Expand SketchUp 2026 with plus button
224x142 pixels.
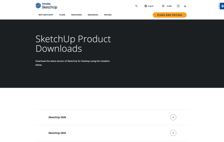click(173, 117)
